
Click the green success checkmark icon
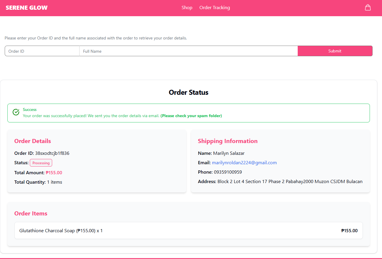click(16, 112)
